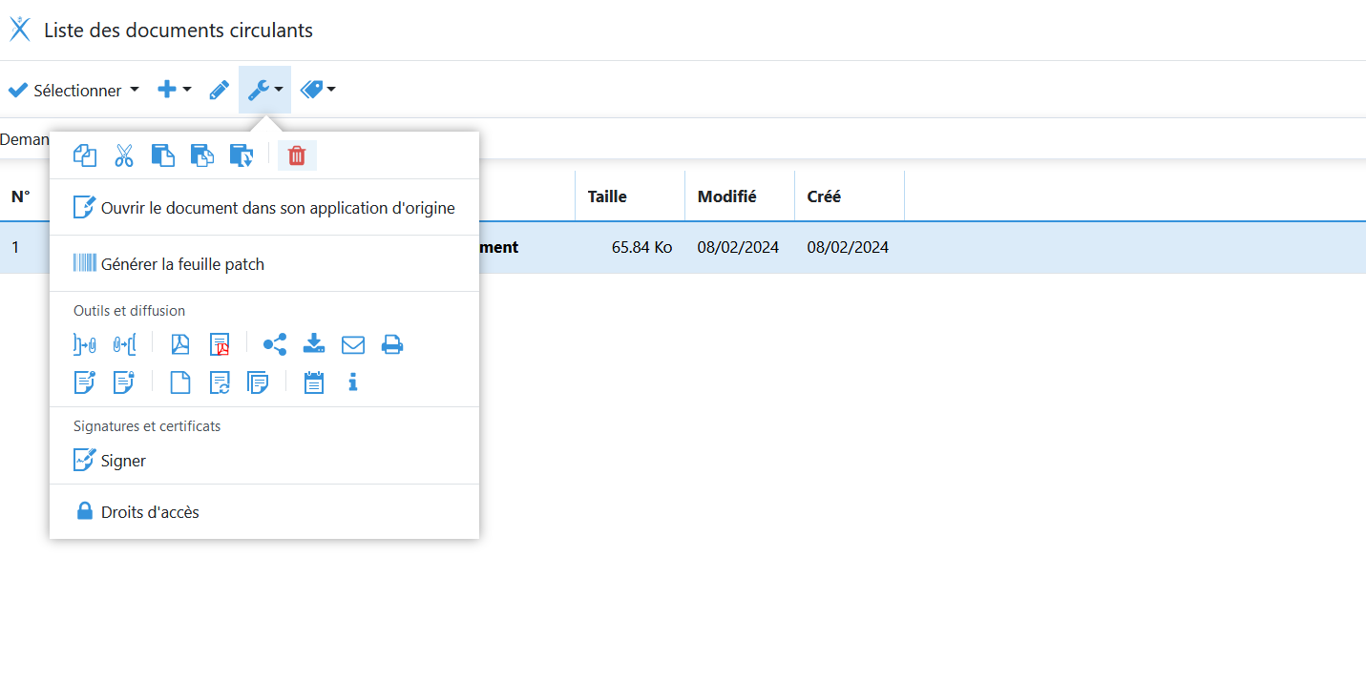Choose Signer menu entry

pos(123,461)
